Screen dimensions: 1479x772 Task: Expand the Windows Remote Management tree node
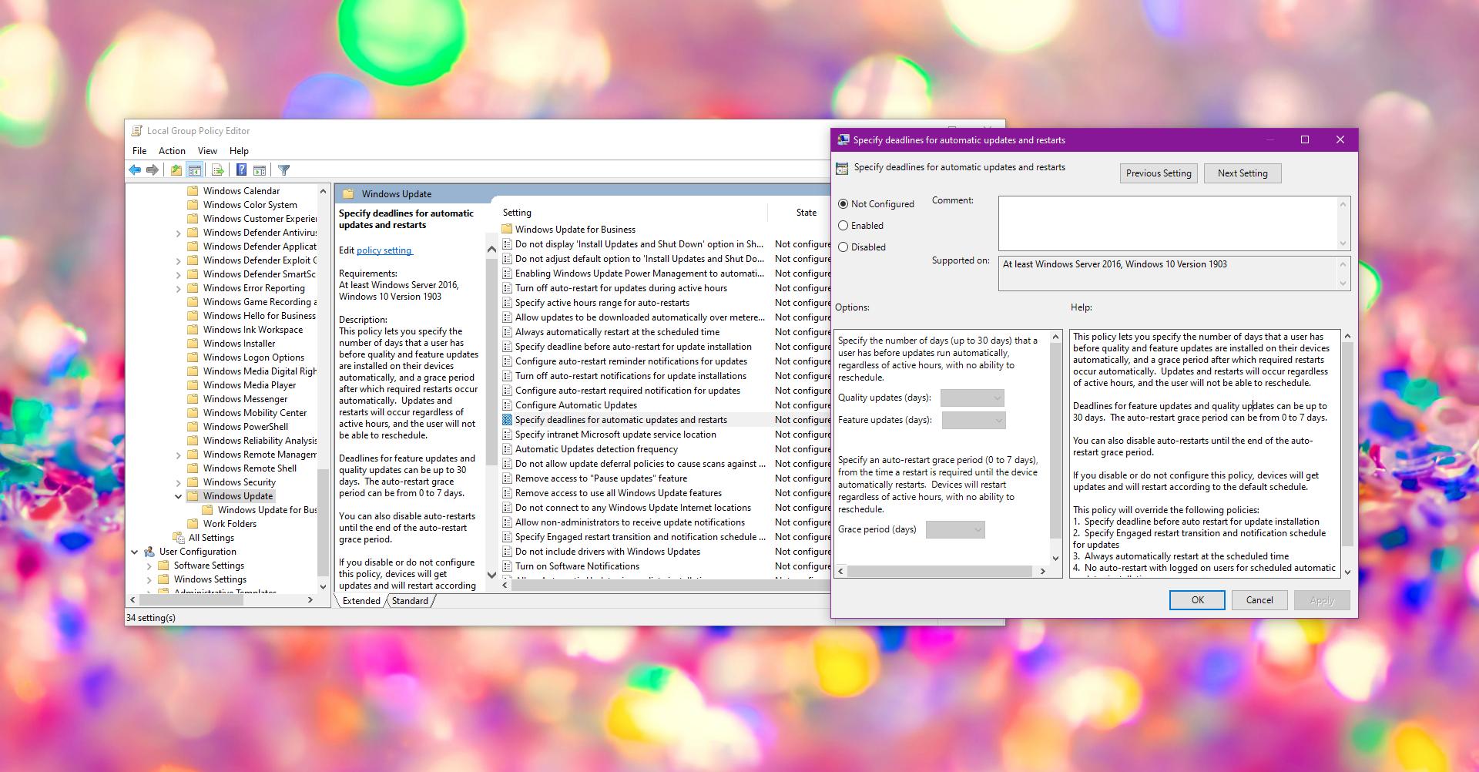pos(179,455)
